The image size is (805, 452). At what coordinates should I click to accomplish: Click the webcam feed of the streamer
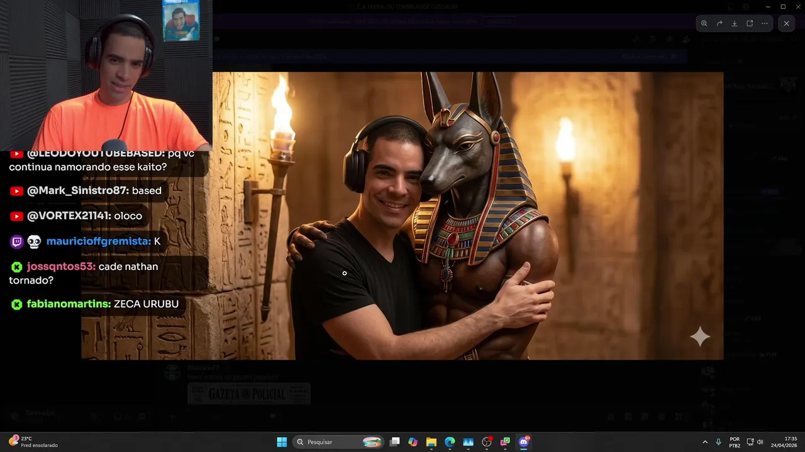tap(106, 75)
